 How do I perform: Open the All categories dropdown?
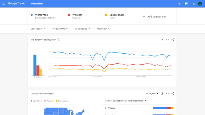coord(83,29)
